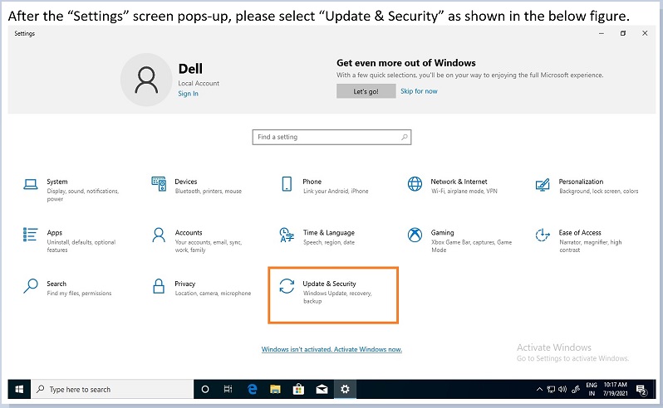The image size is (663, 408).
Task: Open the taskbar clock showing 10:17 AM
Action: 615,389
